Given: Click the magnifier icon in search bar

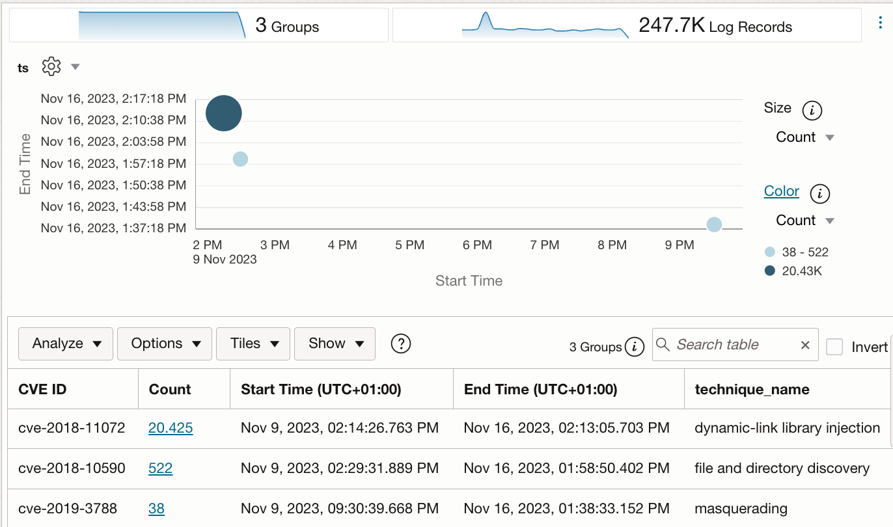Looking at the screenshot, I should [663, 344].
